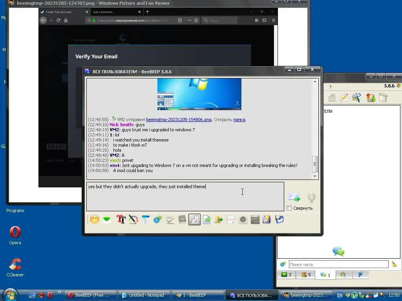Toggle the Enter key send-mode button
Viewport: 402px width, 301px height.
(x=194, y=219)
